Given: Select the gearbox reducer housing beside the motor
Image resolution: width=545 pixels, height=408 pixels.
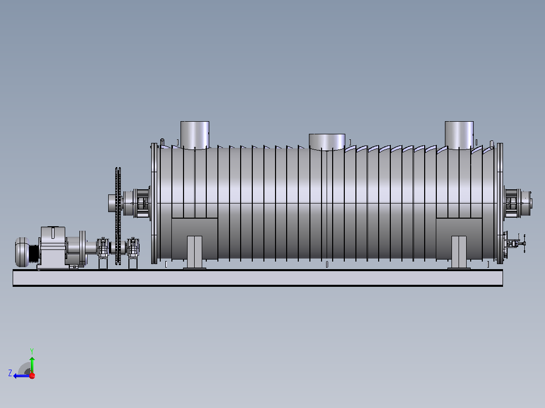Looking at the screenshot, I should (53, 247).
